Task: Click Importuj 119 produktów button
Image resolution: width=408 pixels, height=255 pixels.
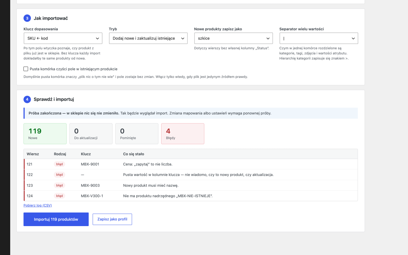Action: click(56, 219)
